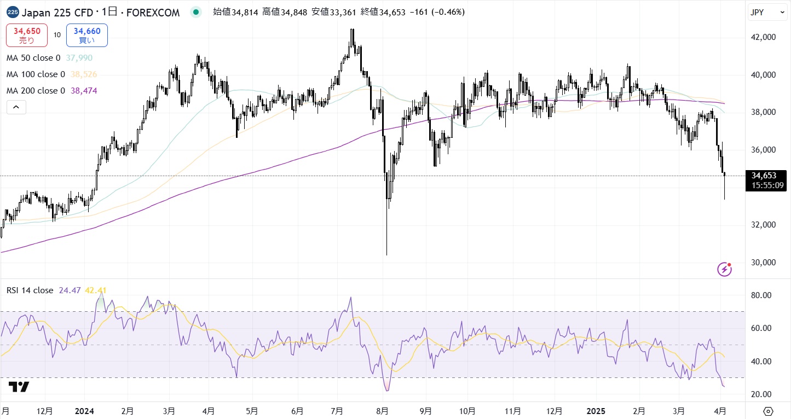Open chart settings hexagon icon at bottom right
791x419 pixels.
tap(768, 411)
